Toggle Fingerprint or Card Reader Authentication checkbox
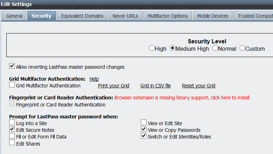The image size is (273, 154). point(12,103)
